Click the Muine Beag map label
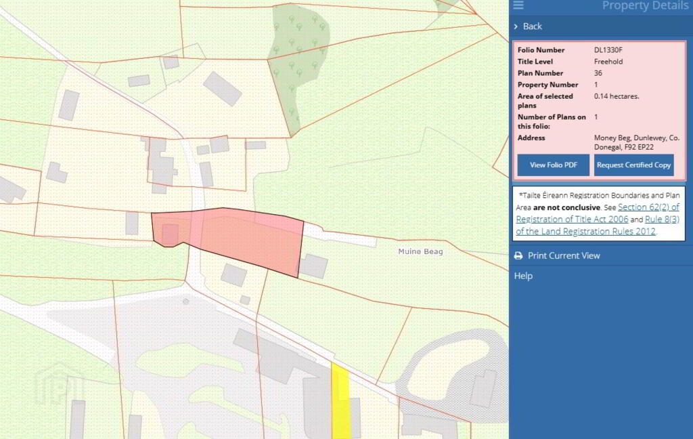The image size is (693, 439). click(x=420, y=251)
